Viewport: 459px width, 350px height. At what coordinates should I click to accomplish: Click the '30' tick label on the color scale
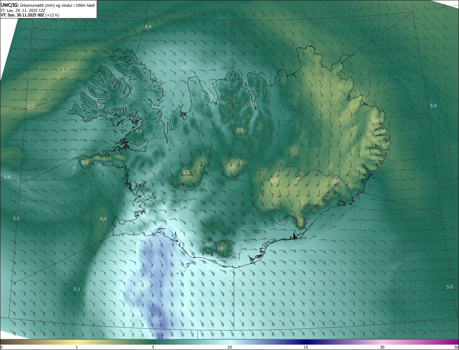click(x=382, y=347)
